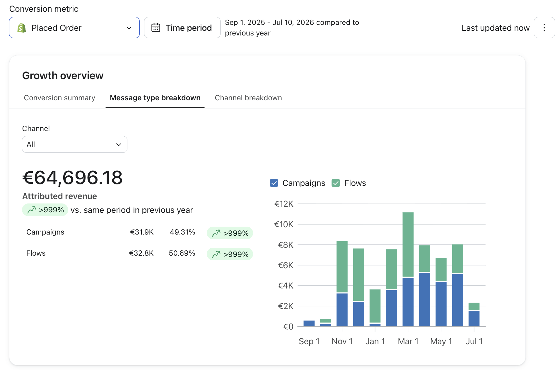Click the Campaigns row label in the table
Screen dimensions: 560x370
(x=45, y=232)
